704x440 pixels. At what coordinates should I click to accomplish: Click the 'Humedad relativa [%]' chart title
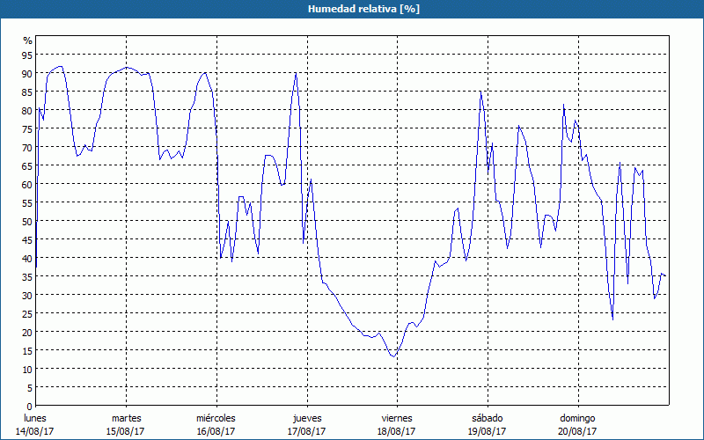coord(351,9)
